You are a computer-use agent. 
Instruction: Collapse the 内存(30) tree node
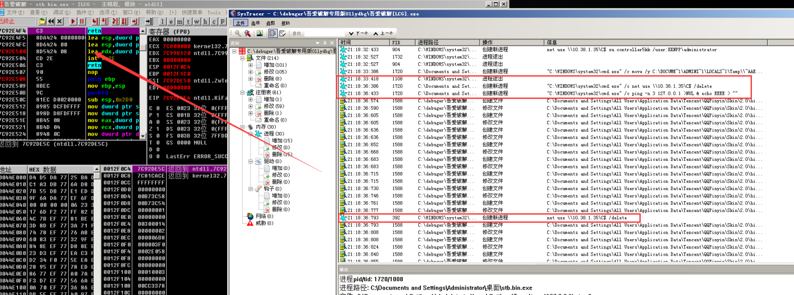tap(243, 127)
